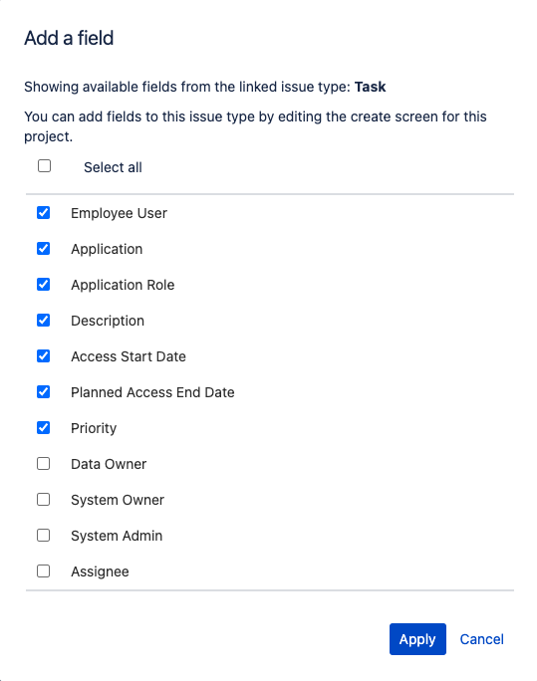
Task: Uncheck Planned Access End Date checkbox
Action: pyautogui.click(x=44, y=391)
